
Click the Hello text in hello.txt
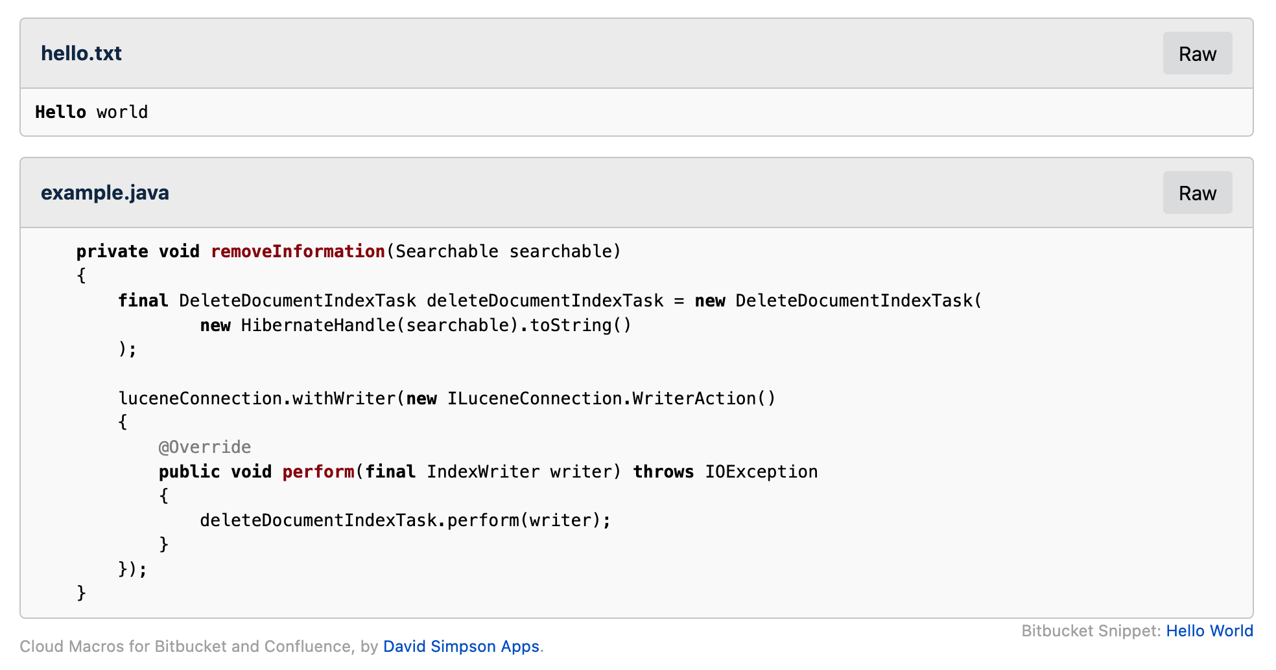60,111
